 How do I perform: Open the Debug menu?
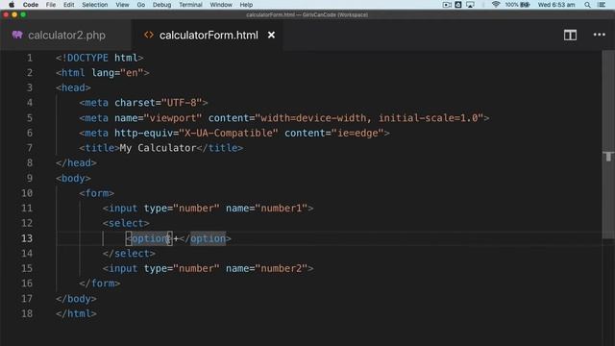161,5
